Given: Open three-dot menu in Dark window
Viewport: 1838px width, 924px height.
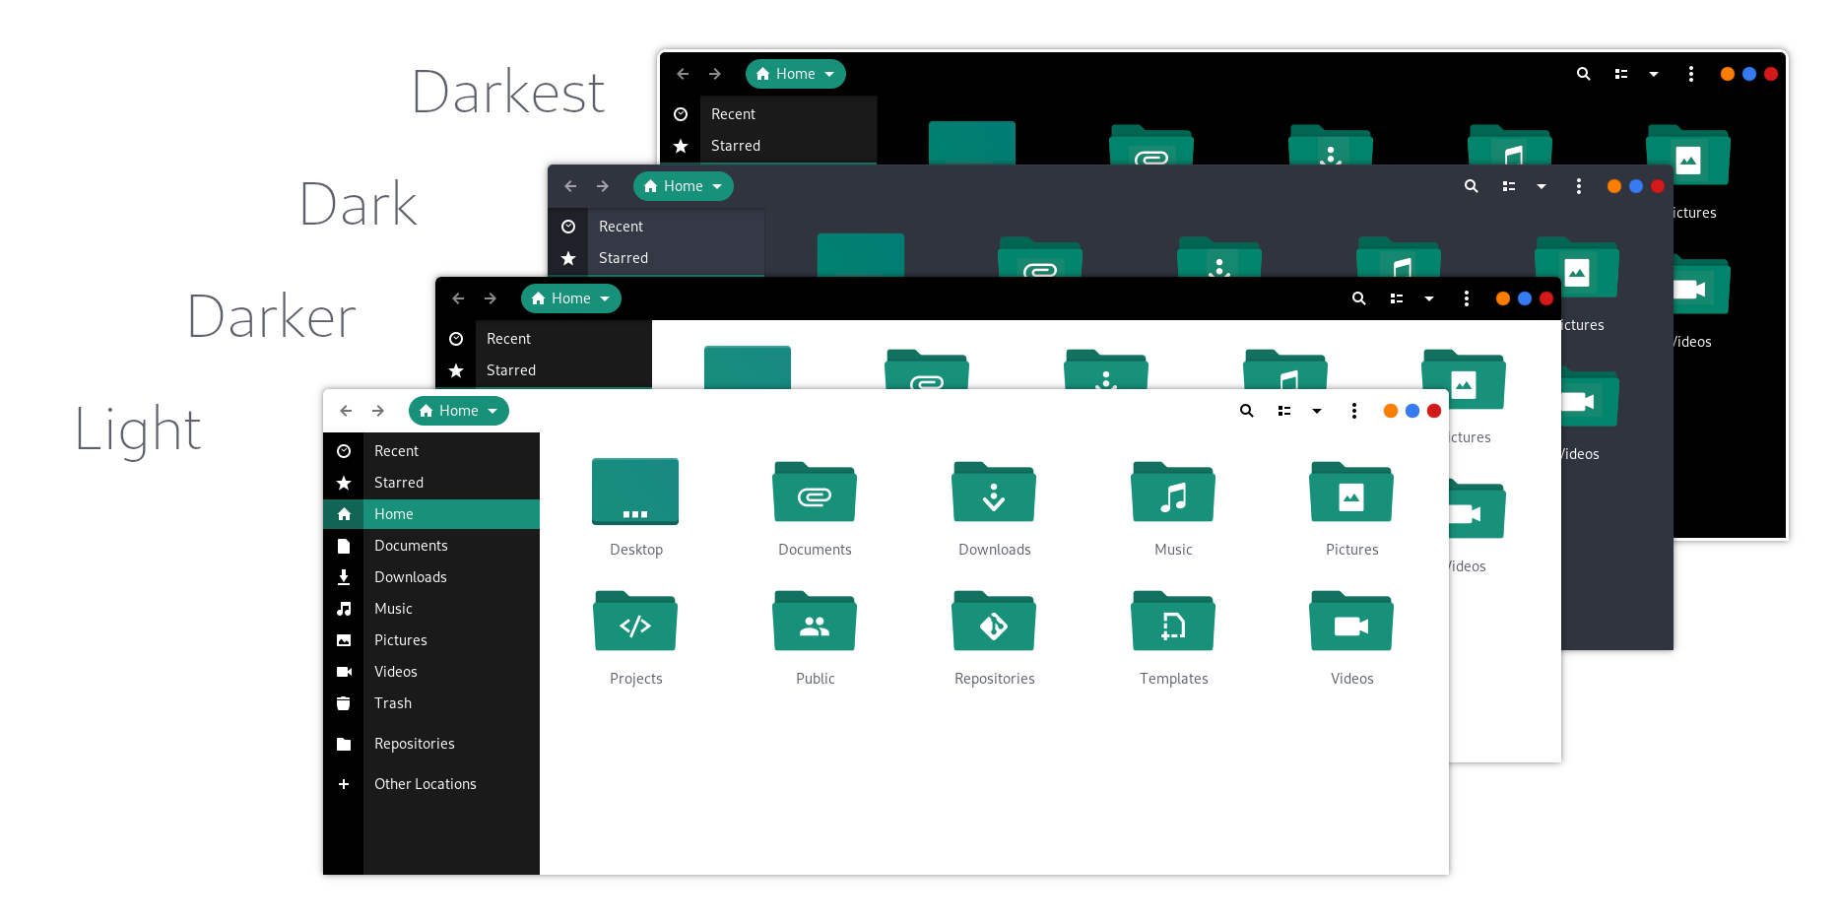Looking at the screenshot, I should 1579,186.
